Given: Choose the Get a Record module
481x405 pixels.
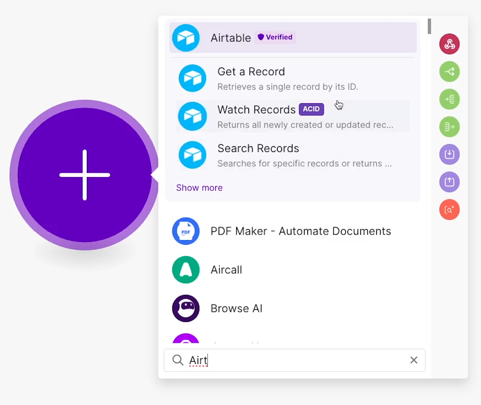Looking at the screenshot, I should coord(293,79).
